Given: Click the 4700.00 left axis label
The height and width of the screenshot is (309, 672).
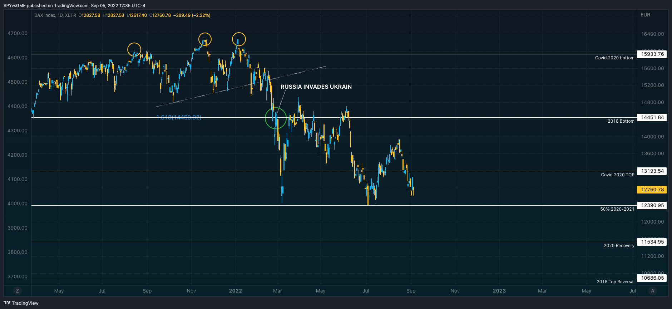Looking at the screenshot, I should [x=17, y=33].
